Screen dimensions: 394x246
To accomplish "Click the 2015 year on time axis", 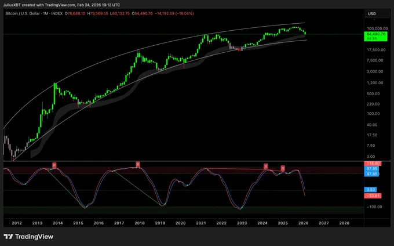I will [x=78, y=223].
